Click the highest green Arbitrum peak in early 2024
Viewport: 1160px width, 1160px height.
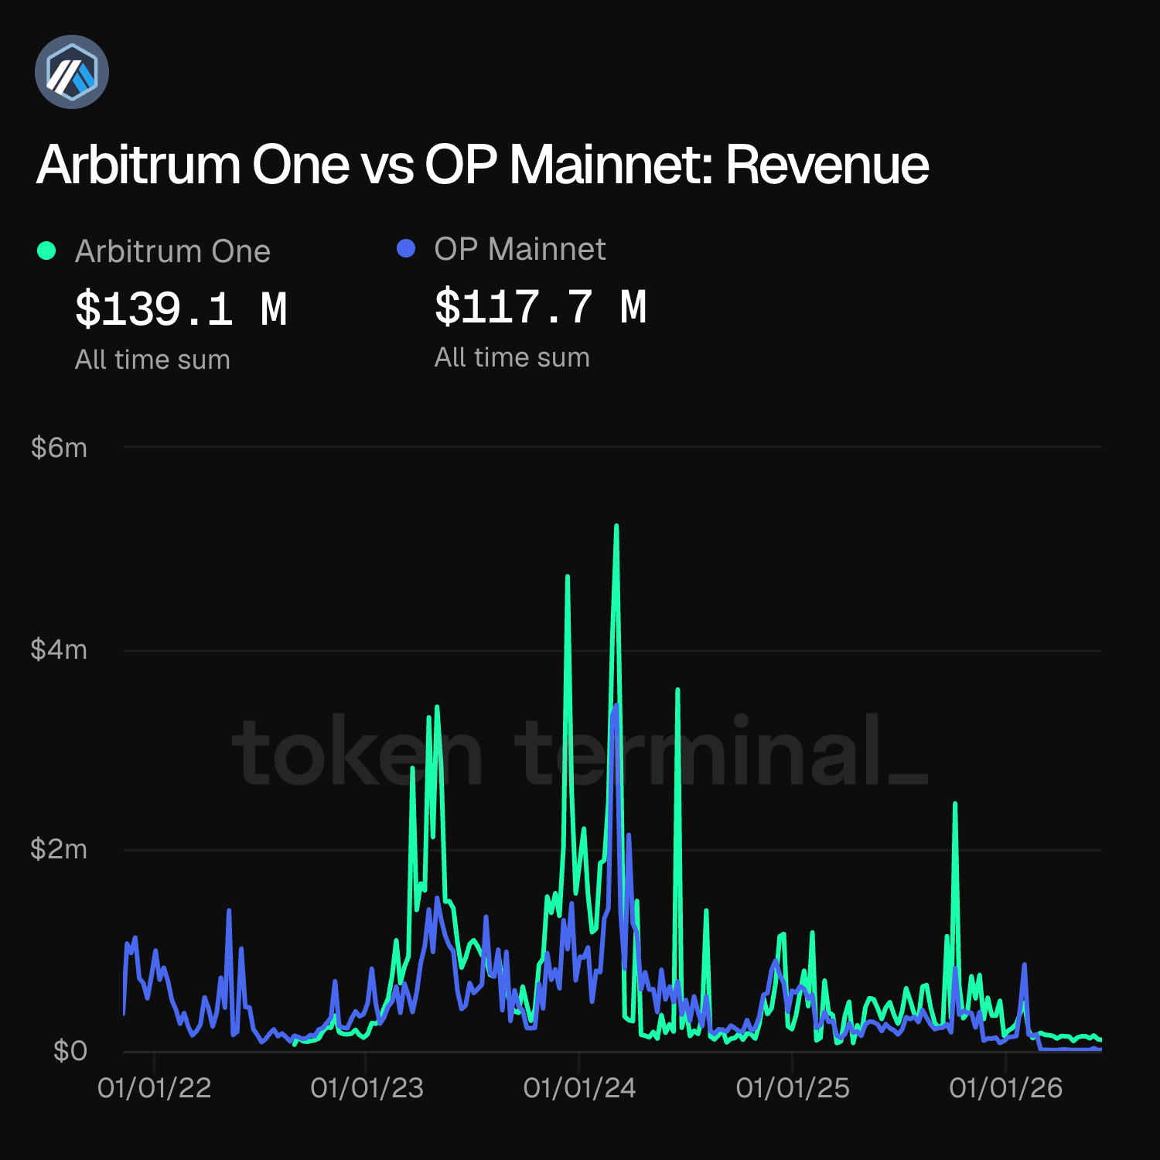click(616, 527)
